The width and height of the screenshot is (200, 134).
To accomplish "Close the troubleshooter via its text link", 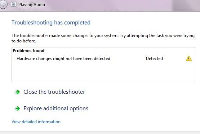I will [54, 92].
